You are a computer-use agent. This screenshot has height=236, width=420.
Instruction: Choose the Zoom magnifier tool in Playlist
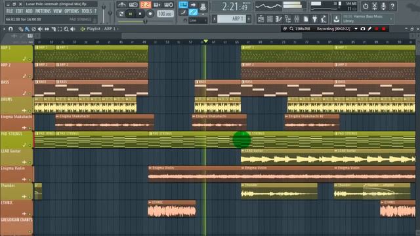[x=66, y=29]
